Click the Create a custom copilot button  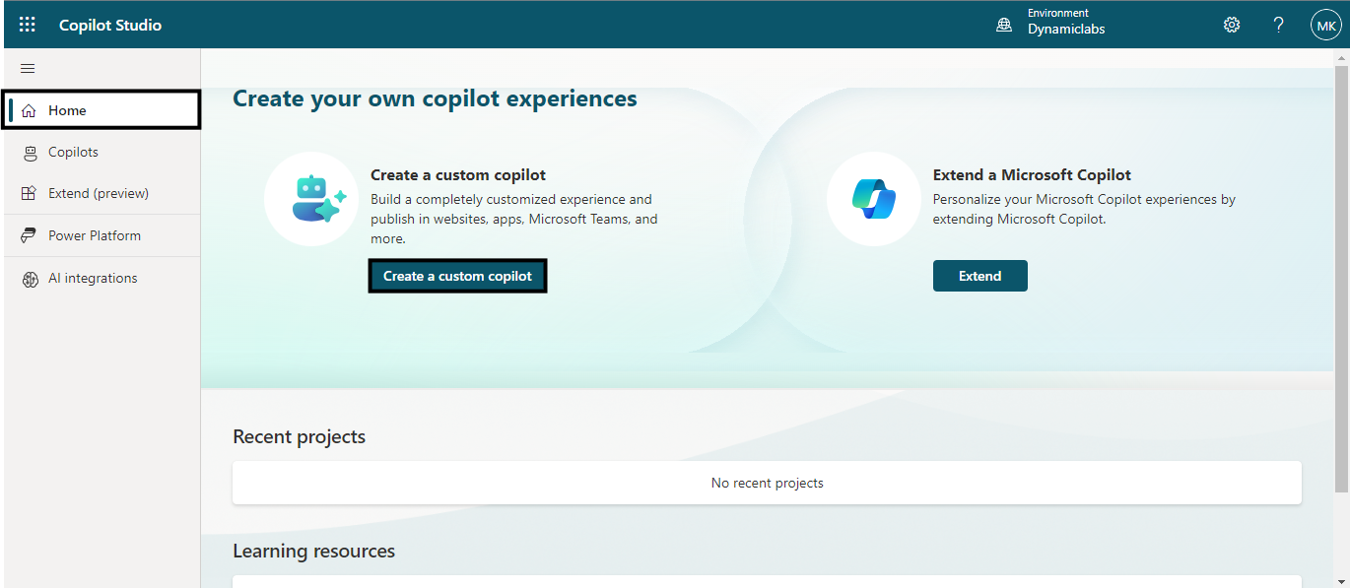457,276
